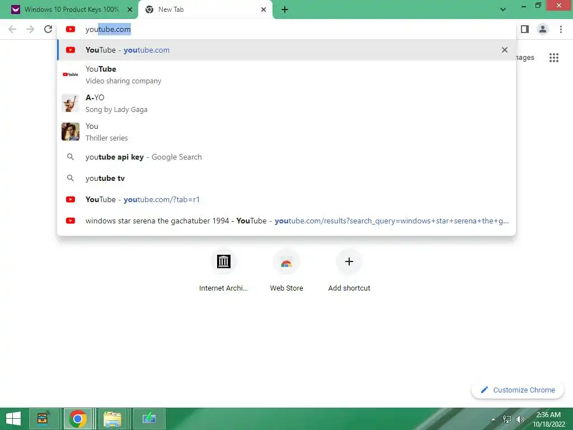Viewport: 573px width, 430px height.
Task: Select the New Tab tab
Action: (x=205, y=10)
